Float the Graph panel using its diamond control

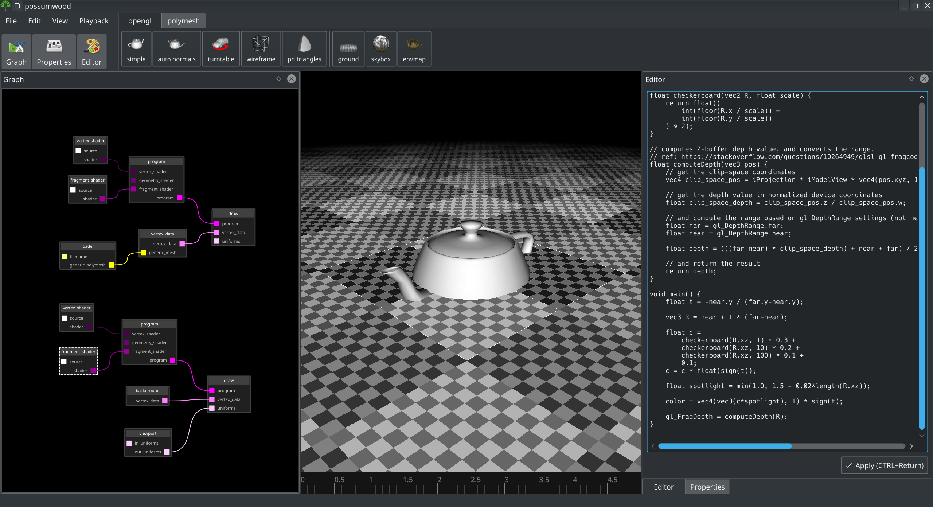pyautogui.click(x=278, y=79)
